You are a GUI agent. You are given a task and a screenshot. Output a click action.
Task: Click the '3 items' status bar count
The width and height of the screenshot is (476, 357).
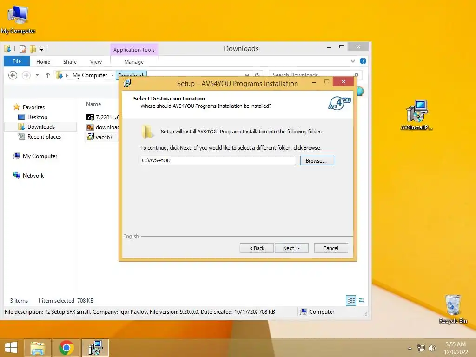(x=19, y=301)
